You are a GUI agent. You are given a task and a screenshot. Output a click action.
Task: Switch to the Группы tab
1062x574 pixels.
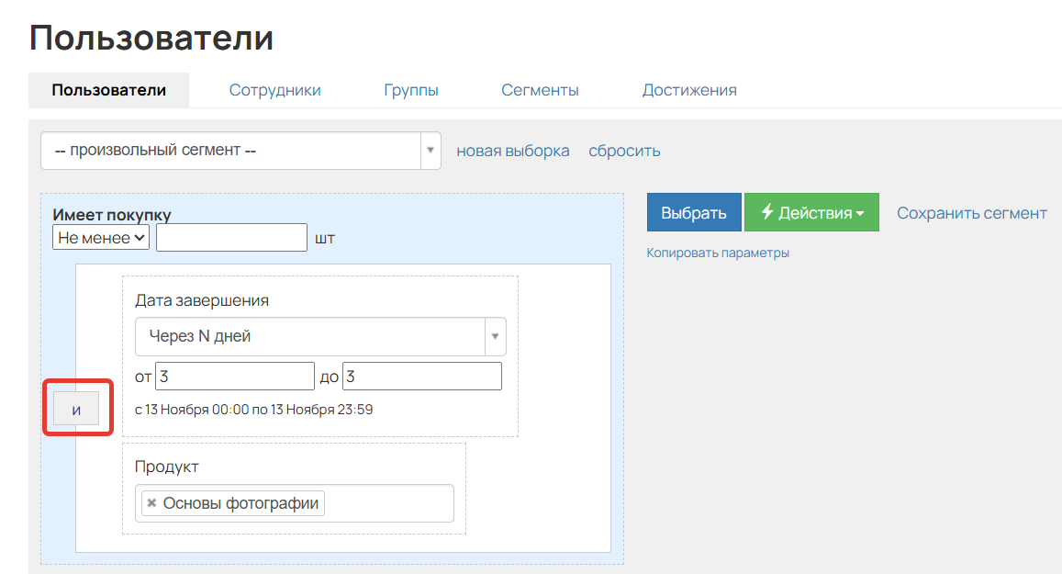(411, 89)
